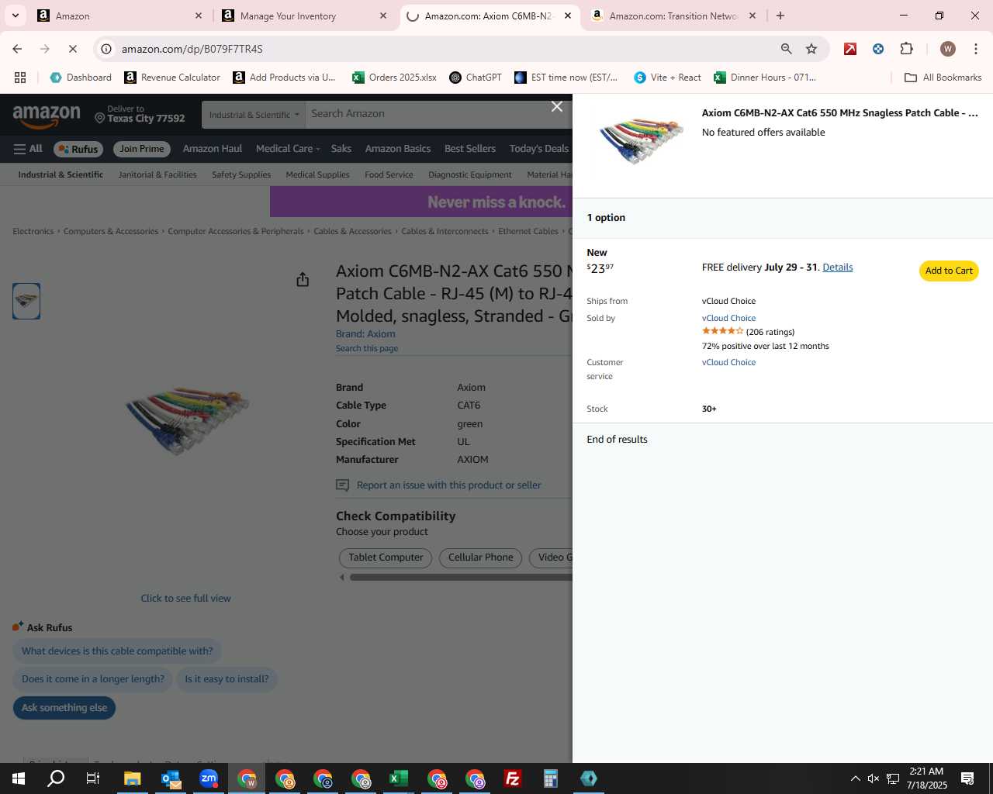Open the Chrome extensions puzzle icon

point(906,49)
